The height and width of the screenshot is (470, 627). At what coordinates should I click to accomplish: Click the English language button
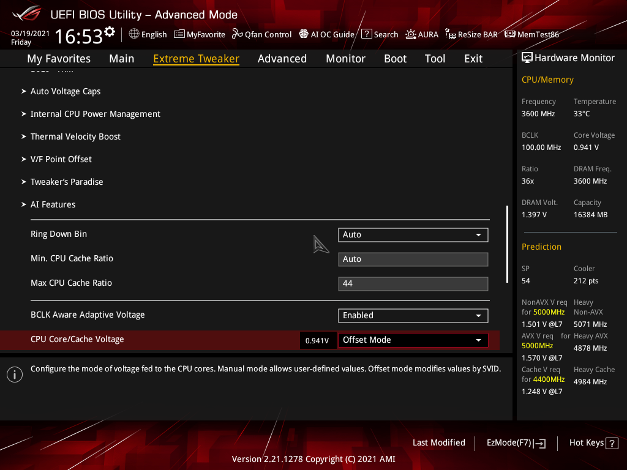(x=148, y=34)
